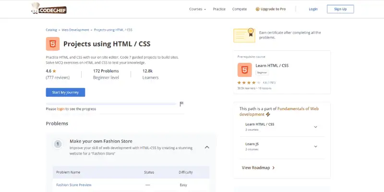Click the "12.8k" learners count

147,71
